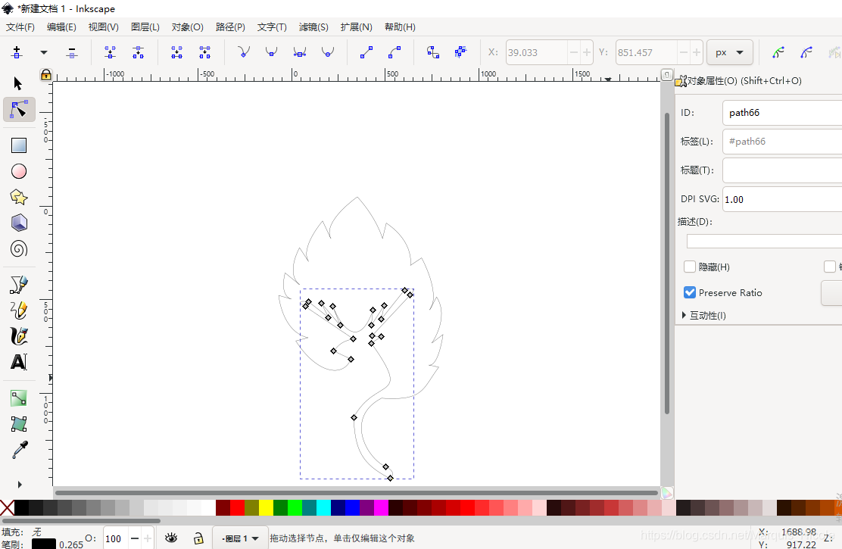Activate the Pencil freehand tool
Image resolution: width=842 pixels, height=549 pixels.
tap(19, 310)
